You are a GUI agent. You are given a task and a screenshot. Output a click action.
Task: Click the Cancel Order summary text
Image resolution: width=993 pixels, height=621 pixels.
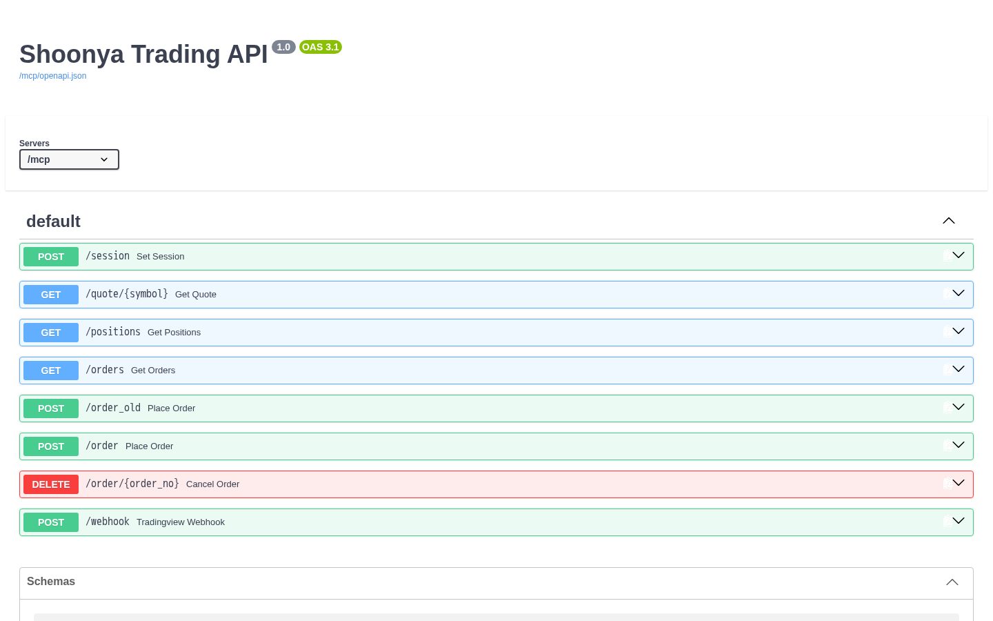(213, 484)
